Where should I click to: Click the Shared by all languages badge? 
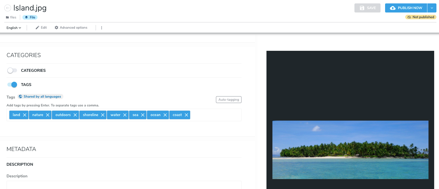pyautogui.click(x=40, y=96)
